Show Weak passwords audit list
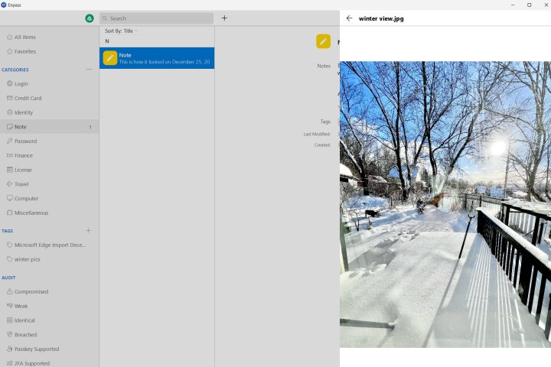The image size is (551, 367). click(21, 306)
